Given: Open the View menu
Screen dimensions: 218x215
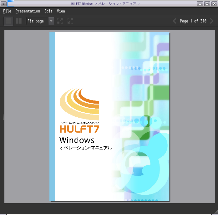Looking at the screenshot, I should pos(61,11).
